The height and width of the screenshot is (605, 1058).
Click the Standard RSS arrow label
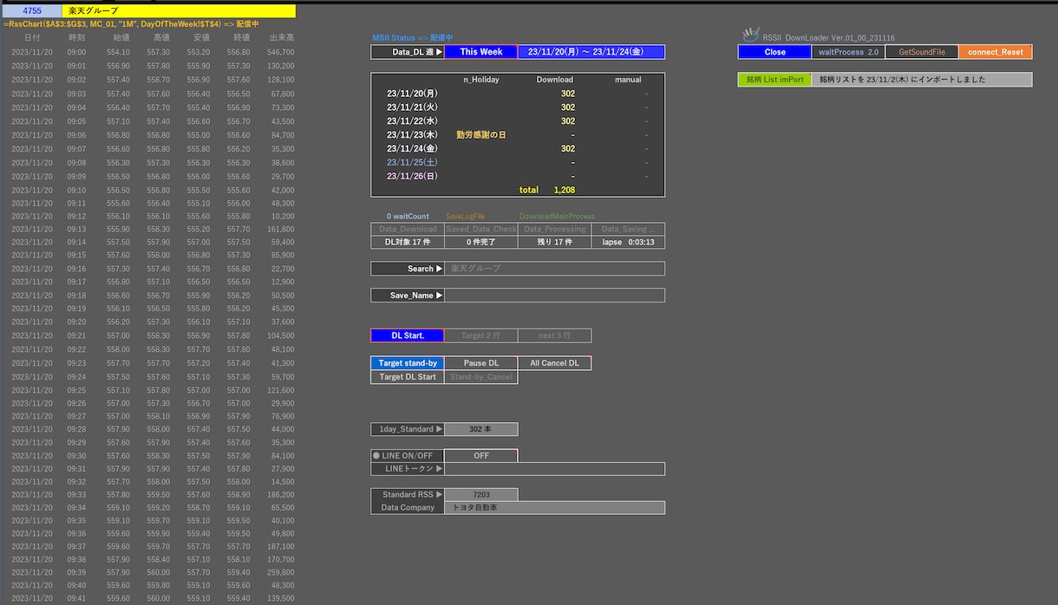tap(408, 495)
